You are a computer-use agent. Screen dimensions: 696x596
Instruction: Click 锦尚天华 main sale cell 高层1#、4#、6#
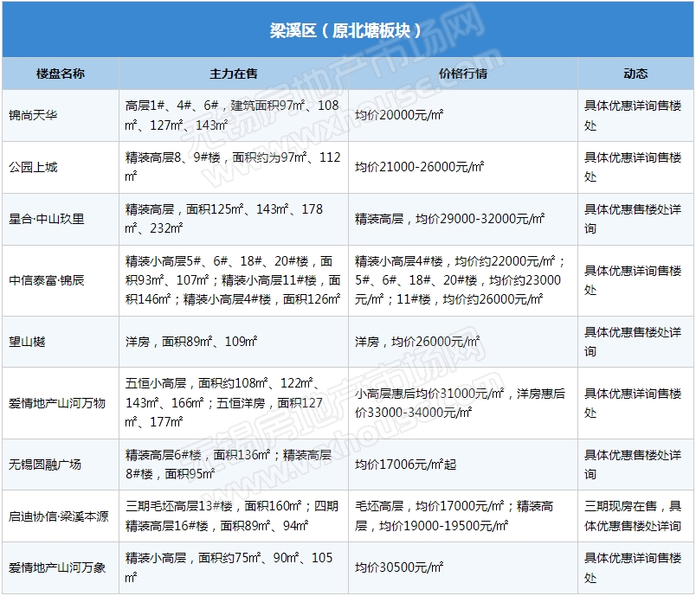tap(232, 115)
